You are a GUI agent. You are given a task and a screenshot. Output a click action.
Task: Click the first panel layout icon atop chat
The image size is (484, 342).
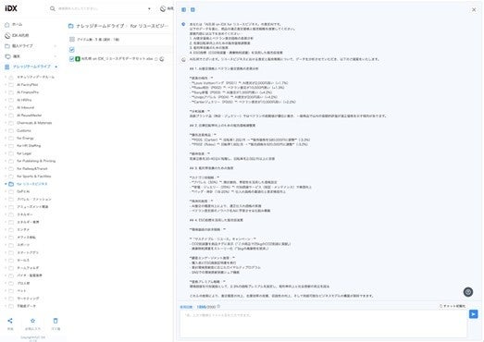click(183, 10)
